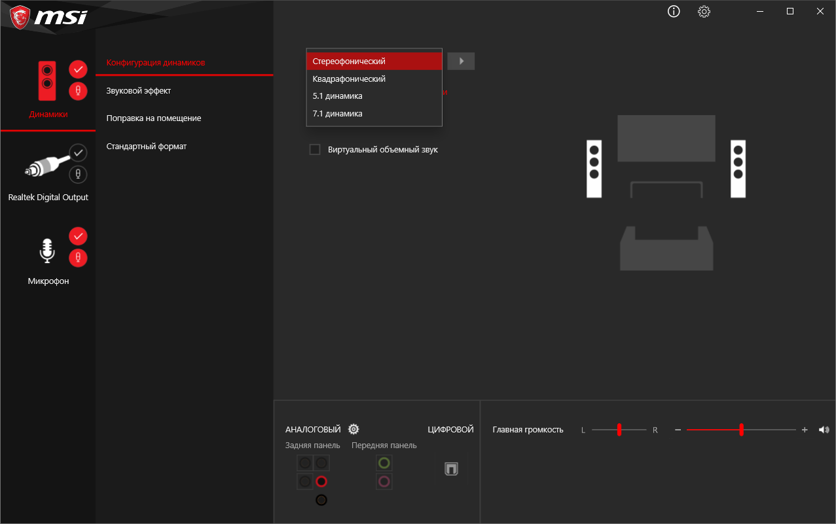Click the red rear panel jack
Viewport: 836px width, 524px height.
point(321,481)
